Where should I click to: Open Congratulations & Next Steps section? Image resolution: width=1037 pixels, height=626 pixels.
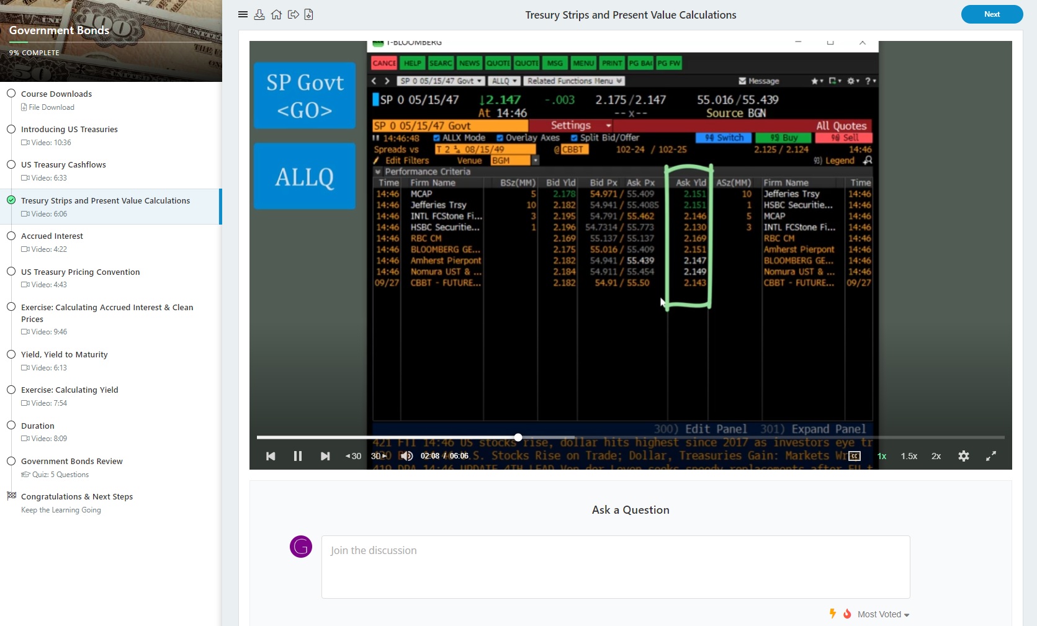(x=77, y=497)
